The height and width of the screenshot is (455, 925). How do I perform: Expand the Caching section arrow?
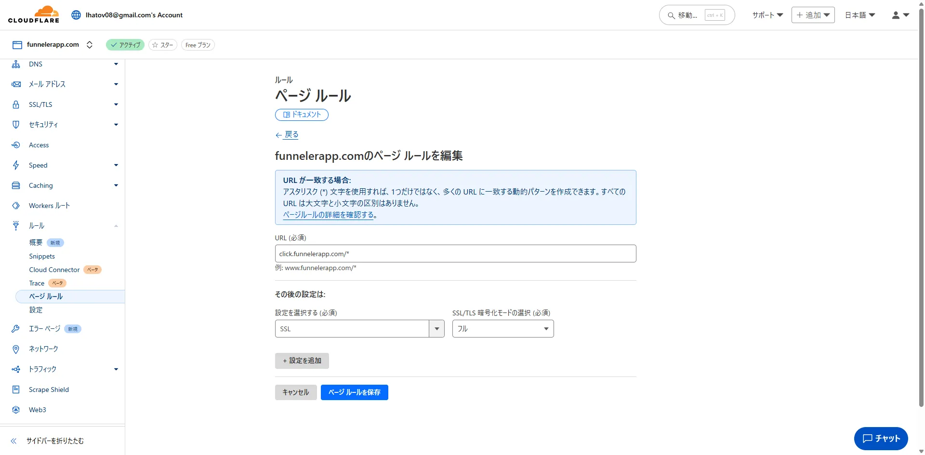pyautogui.click(x=116, y=185)
